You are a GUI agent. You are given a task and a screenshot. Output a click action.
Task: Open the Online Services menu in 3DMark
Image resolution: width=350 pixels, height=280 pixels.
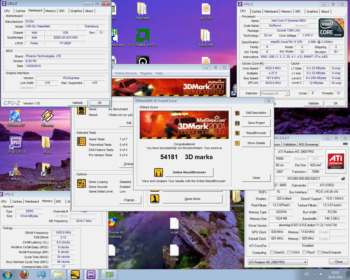click(x=126, y=73)
